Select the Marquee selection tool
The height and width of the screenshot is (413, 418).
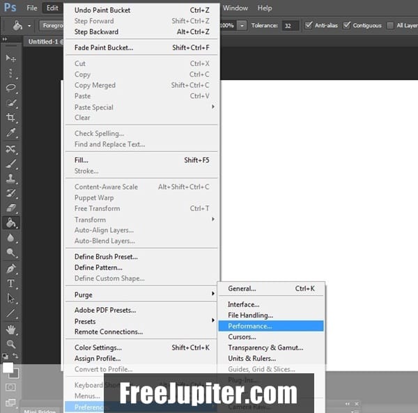point(10,72)
